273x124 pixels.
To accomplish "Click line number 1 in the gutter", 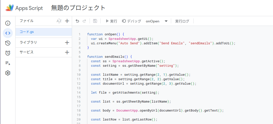I will 80,34.
